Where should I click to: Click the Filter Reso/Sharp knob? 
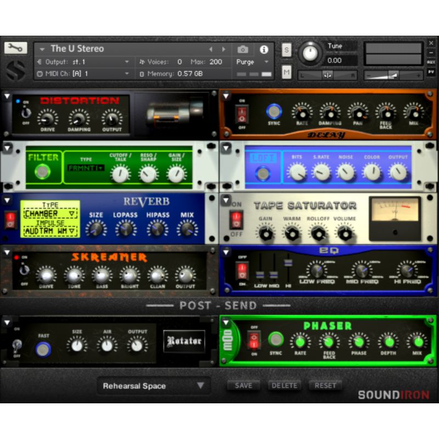pyautogui.click(x=148, y=173)
